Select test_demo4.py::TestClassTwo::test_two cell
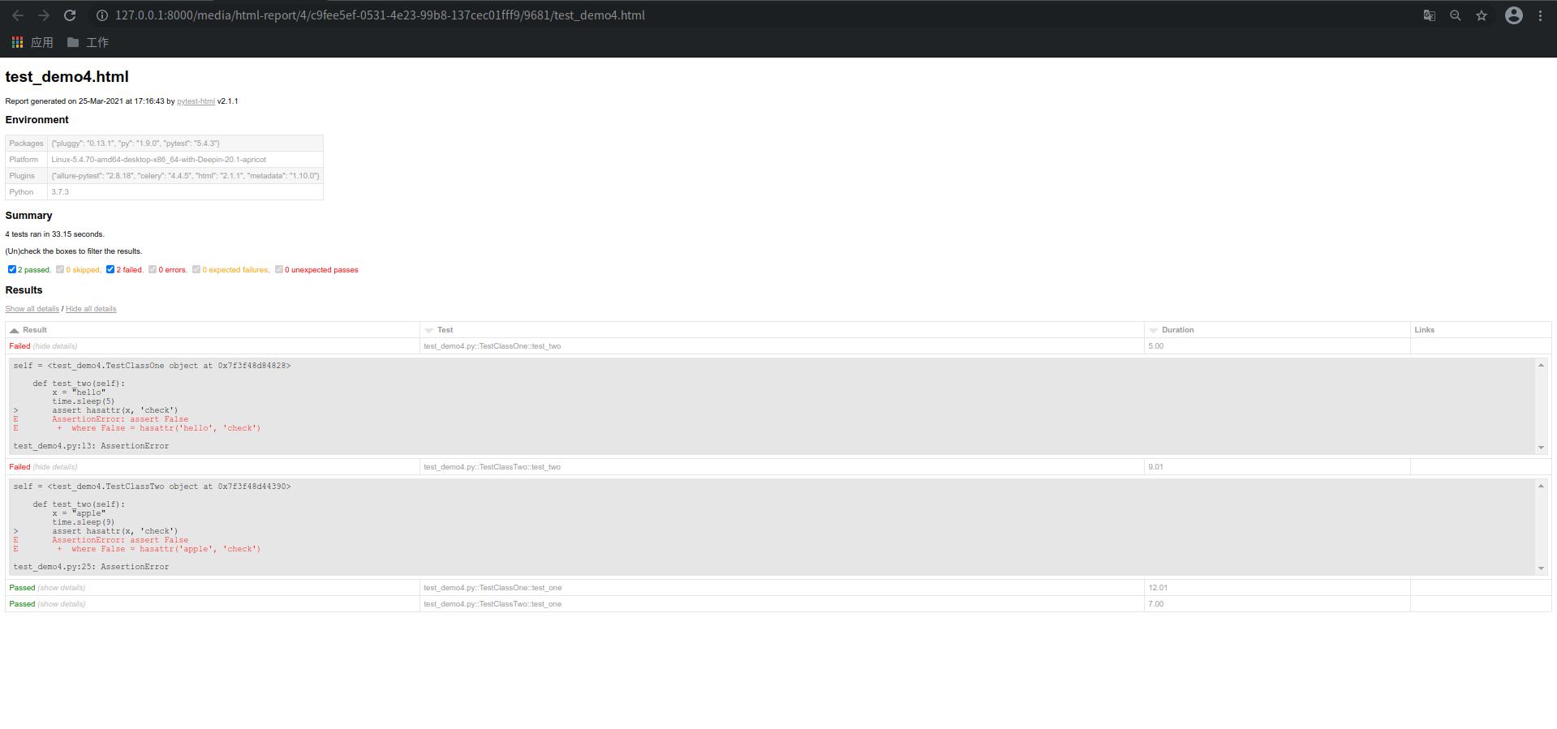Viewport: 1557px width, 729px height. tap(782, 467)
